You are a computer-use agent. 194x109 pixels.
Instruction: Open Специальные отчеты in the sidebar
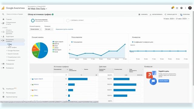pyautogui.click(x=11, y=23)
